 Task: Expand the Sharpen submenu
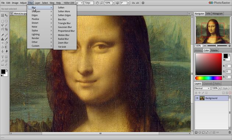pyautogui.click(x=40, y=11)
